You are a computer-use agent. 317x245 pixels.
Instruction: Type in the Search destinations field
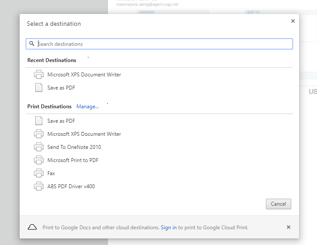164,44
